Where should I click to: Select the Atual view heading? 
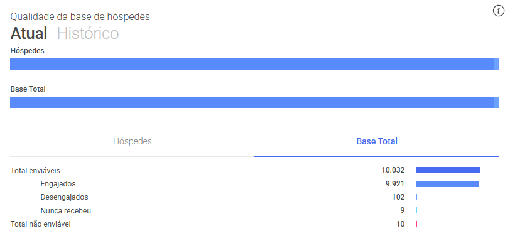29,33
